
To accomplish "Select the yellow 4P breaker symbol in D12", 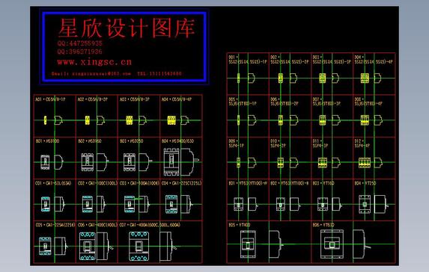I will coord(365,162).
